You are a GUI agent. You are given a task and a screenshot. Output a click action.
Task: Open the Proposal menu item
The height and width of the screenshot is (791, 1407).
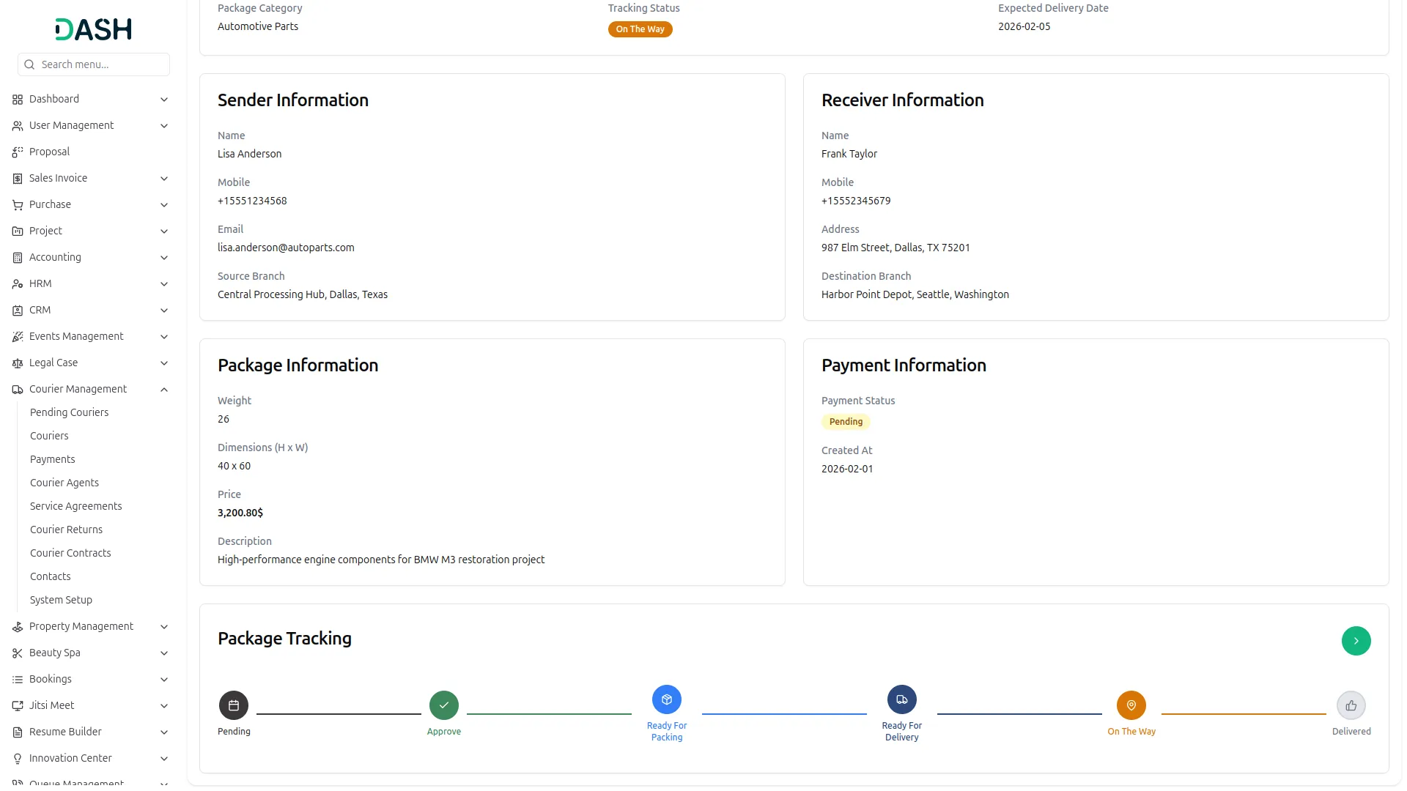pos(50,152)
